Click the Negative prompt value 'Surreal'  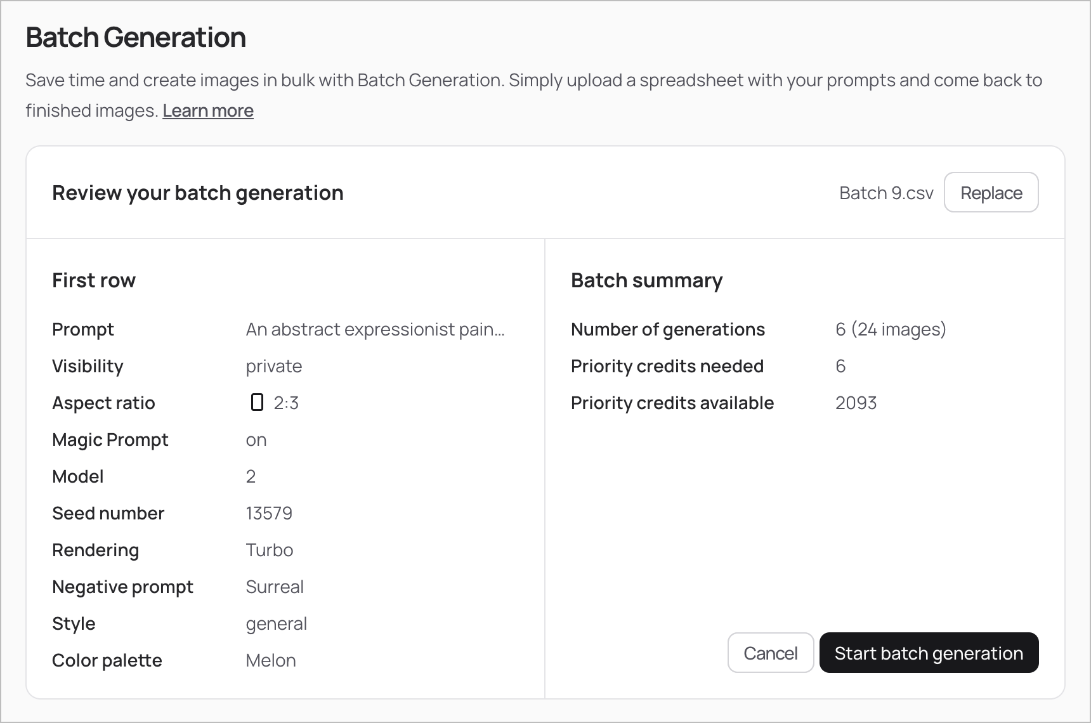click(275, 587)
